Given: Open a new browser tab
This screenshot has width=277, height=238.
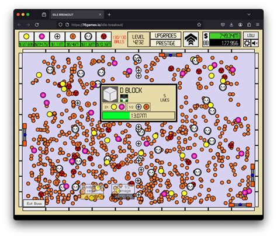Looking at the screenshot, I should [109, 15].
